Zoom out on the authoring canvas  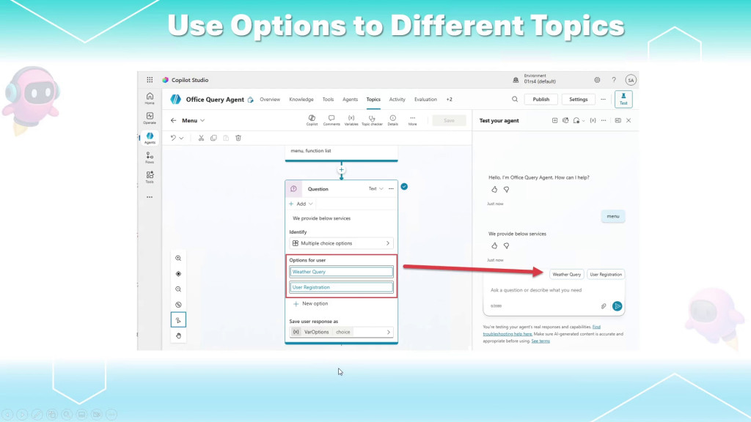(x=178, y=289)
